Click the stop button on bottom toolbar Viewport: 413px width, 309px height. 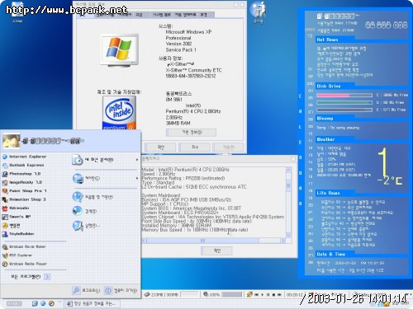[x=273, y=294]
